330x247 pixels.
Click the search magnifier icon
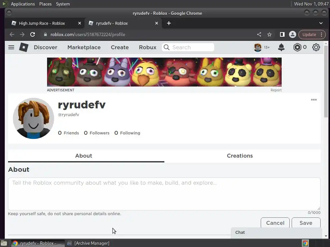click(167, 47)
